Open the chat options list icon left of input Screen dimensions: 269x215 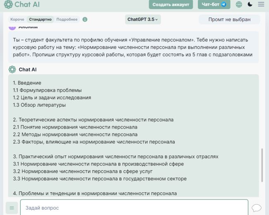coord(12,208)
